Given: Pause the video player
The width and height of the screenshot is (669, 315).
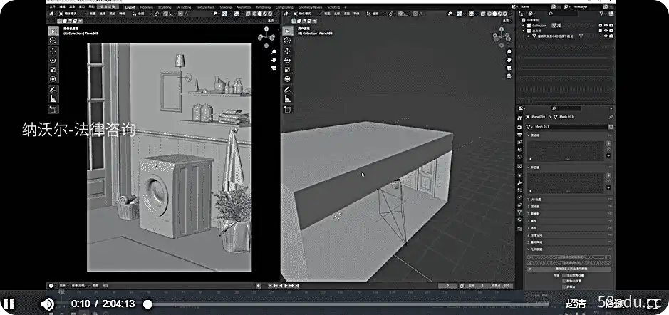Looking at the screenshot, I should click(9, 304).
